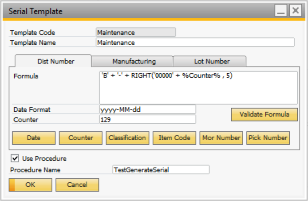Insert Mor Number into formula
This screenshot has width=308, height=201.
coord(221,138)
